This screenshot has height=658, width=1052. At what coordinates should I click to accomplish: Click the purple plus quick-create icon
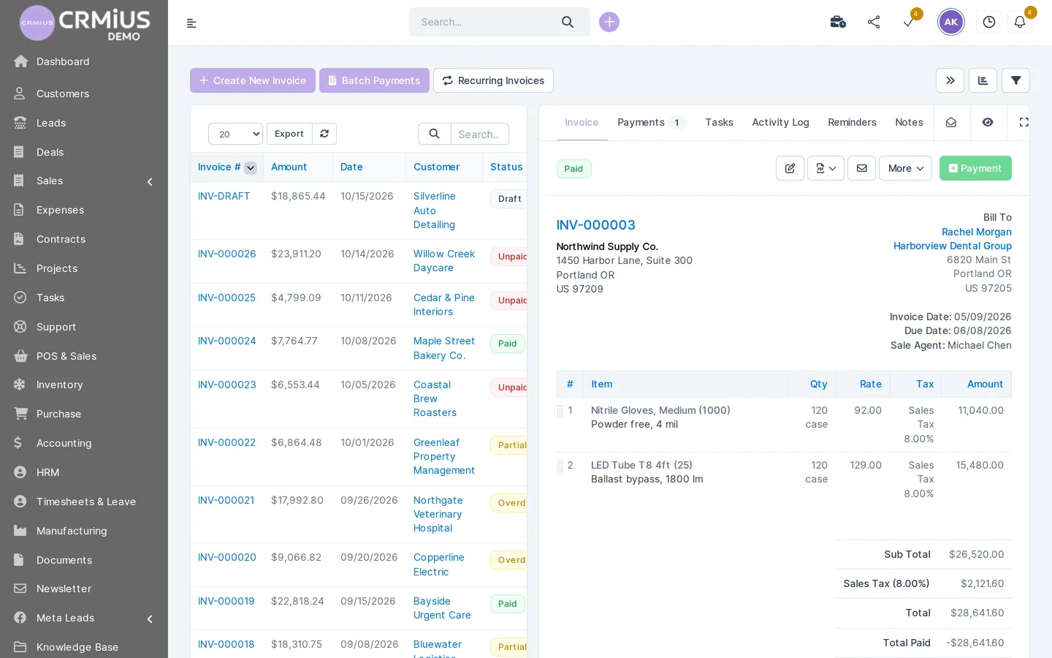click(609, 22)
